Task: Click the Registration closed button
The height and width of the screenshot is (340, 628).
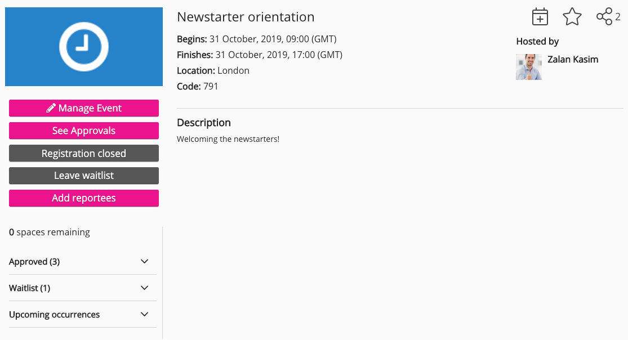Action: (84, 153)
